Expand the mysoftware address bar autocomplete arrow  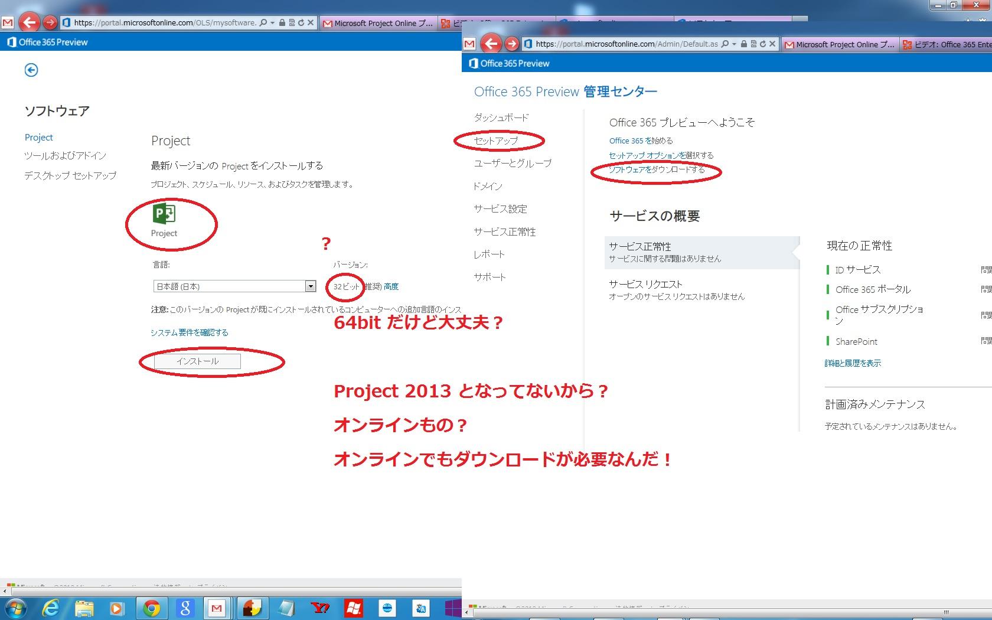(x=272, y=23)
